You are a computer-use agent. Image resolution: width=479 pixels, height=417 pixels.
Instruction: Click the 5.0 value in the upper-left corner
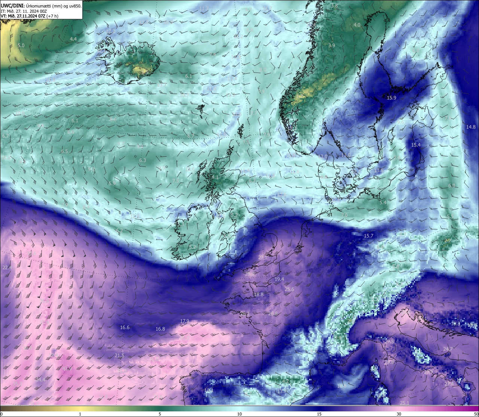point(21,45)
